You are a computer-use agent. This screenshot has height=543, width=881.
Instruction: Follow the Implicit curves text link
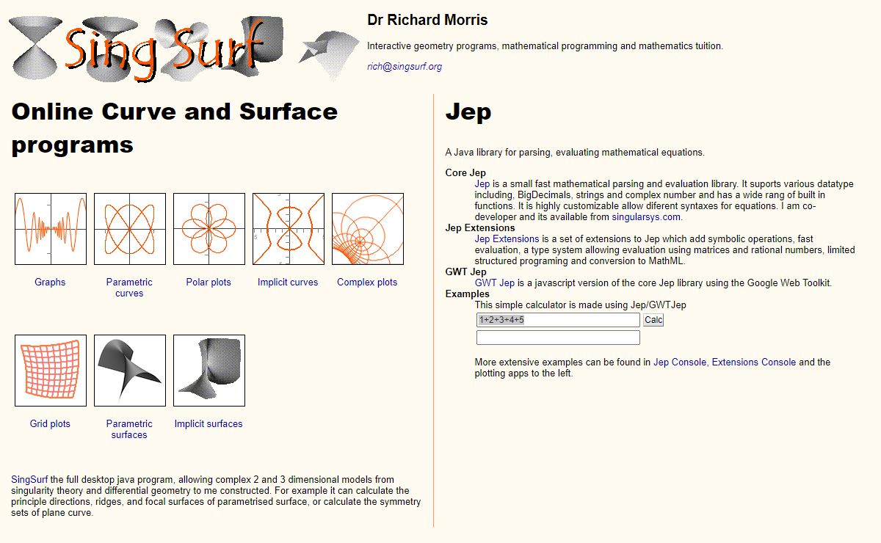(x=288, y=282)
